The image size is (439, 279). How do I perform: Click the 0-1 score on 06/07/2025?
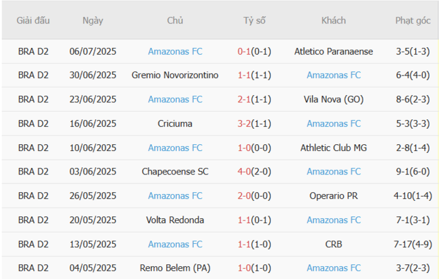244,51
